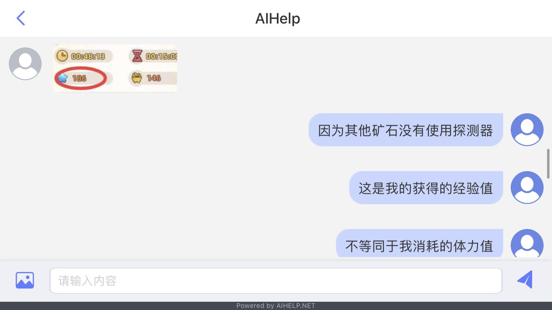Send message with paper plane icon
552x310 pixels.
pyautogui.click(x=525, y=280)
